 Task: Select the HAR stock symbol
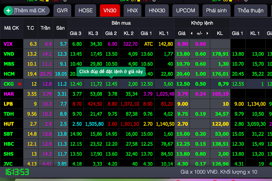(9, 94)
